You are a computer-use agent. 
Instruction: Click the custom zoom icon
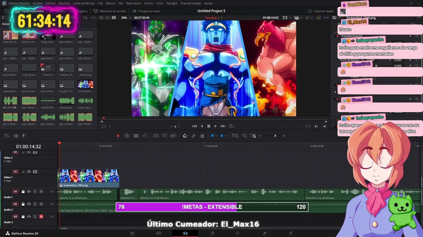(253, 136)
